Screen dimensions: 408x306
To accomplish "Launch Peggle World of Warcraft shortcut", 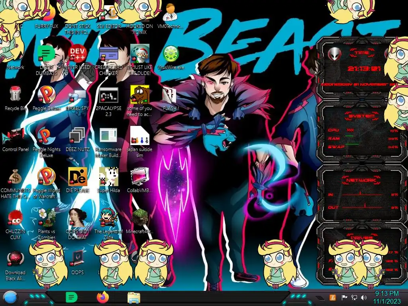I will pos(47,183).
